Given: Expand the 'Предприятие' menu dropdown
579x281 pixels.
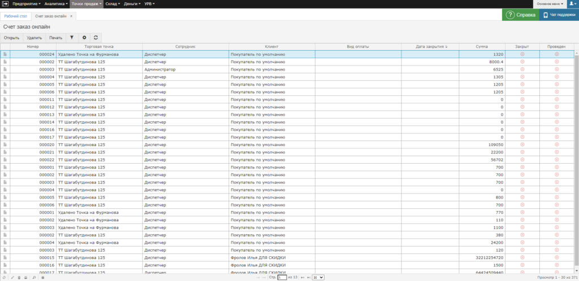Looking at the screenshot, I should (24, 4).
